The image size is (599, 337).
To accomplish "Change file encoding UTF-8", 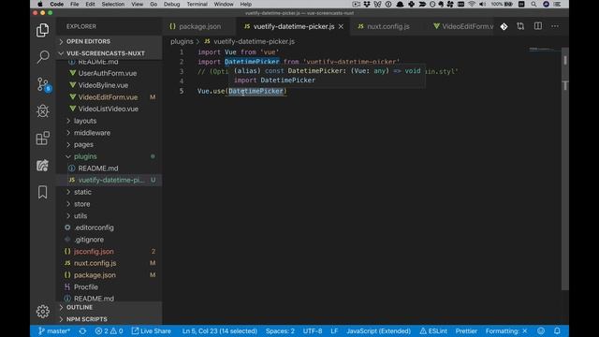I will [313, 330].
